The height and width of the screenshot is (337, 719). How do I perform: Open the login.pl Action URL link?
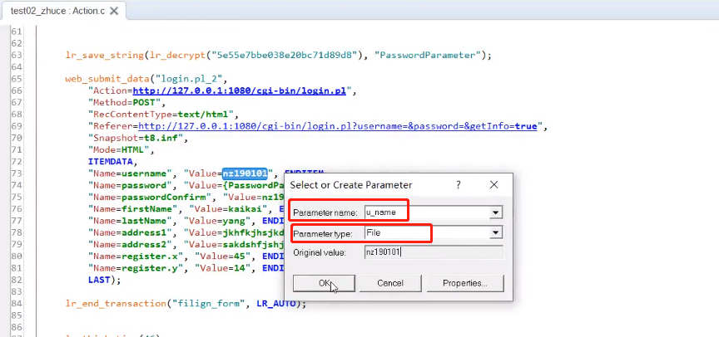[240, 90]
